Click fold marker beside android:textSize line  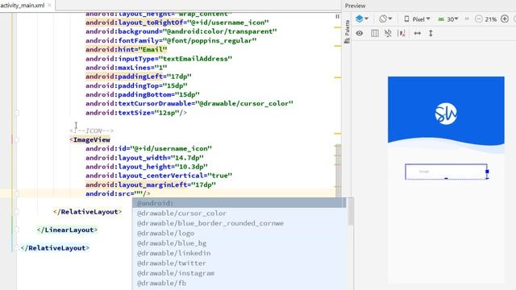click(x=16, y=113)
